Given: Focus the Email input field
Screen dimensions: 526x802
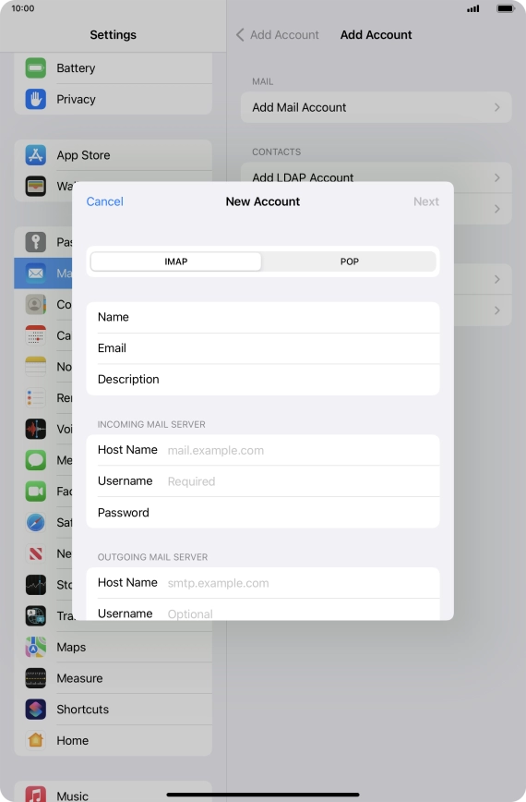Looking at the screenshot, I should (x=263, y=348).
